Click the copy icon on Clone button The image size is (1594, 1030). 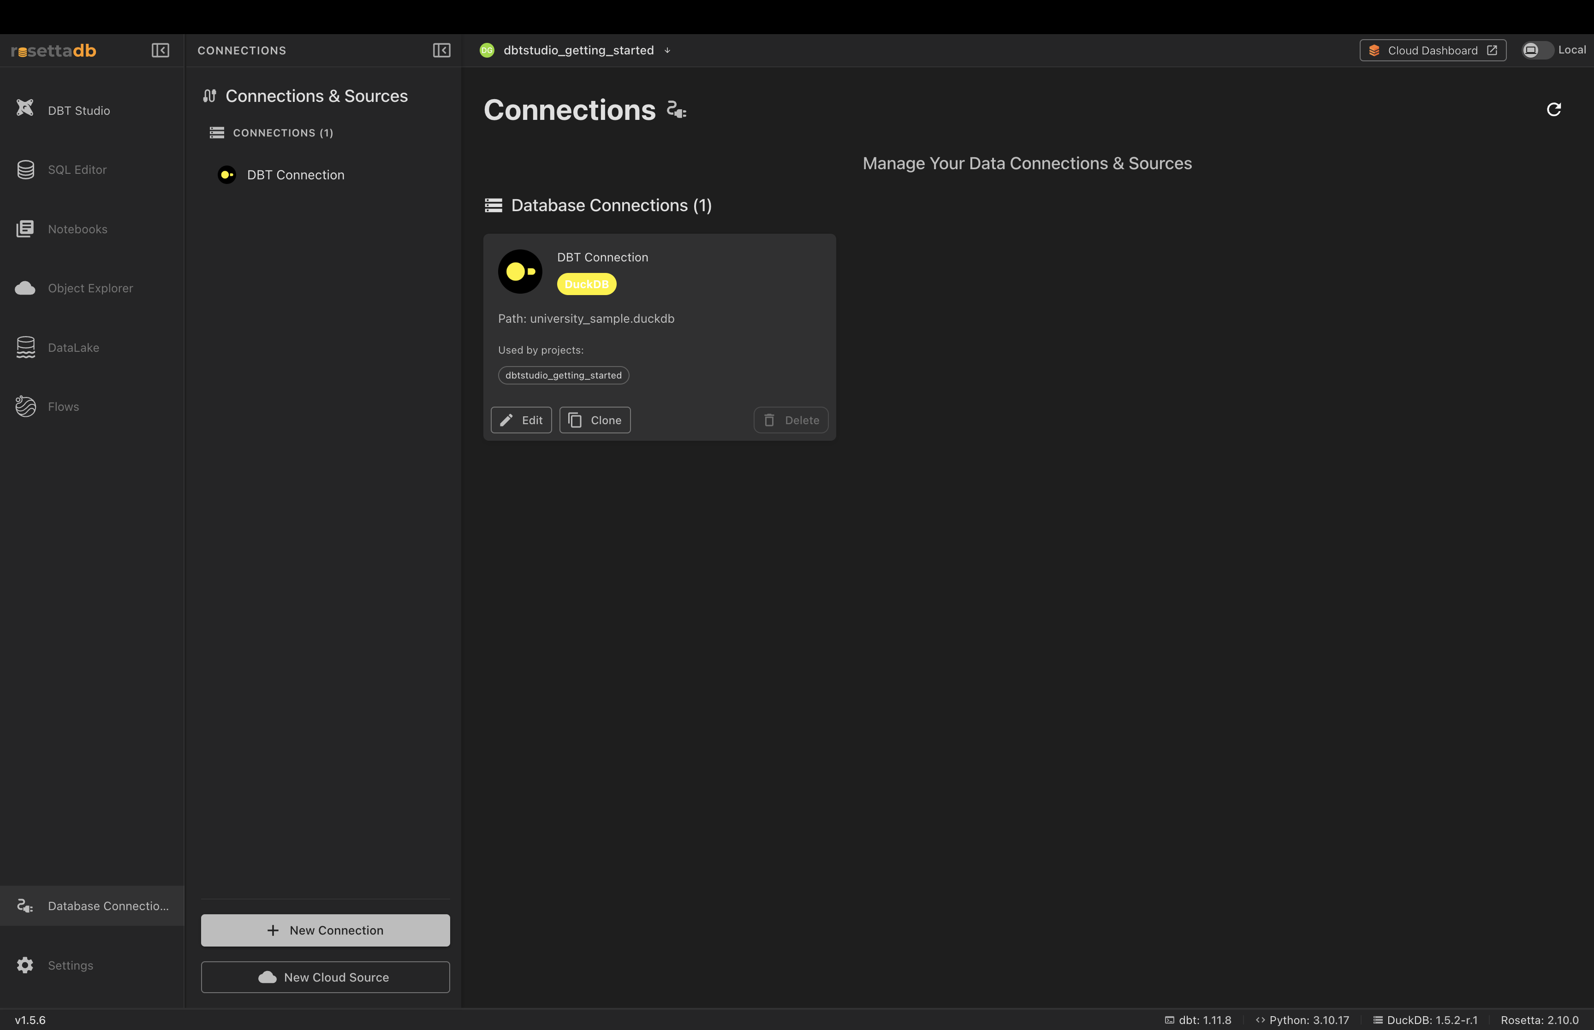coord(575,420)
